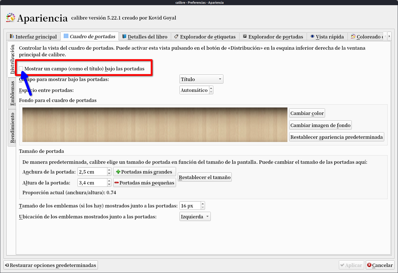
Task: Decrease the emblem size spinner value
Action: tap(203, 207)
